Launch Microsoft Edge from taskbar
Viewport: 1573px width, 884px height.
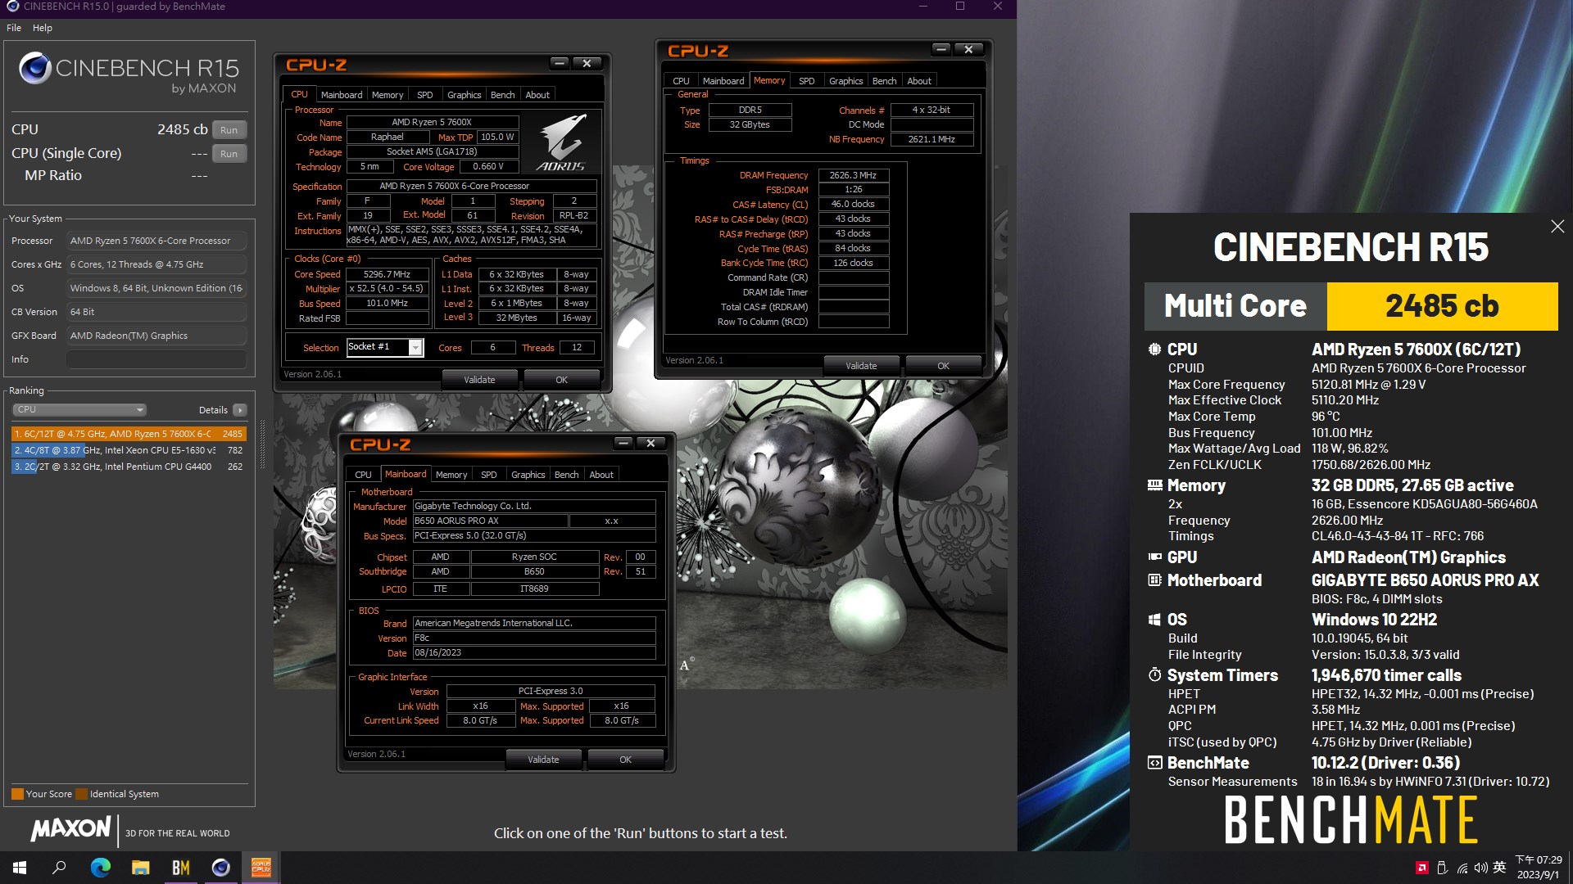pos(100,868)
